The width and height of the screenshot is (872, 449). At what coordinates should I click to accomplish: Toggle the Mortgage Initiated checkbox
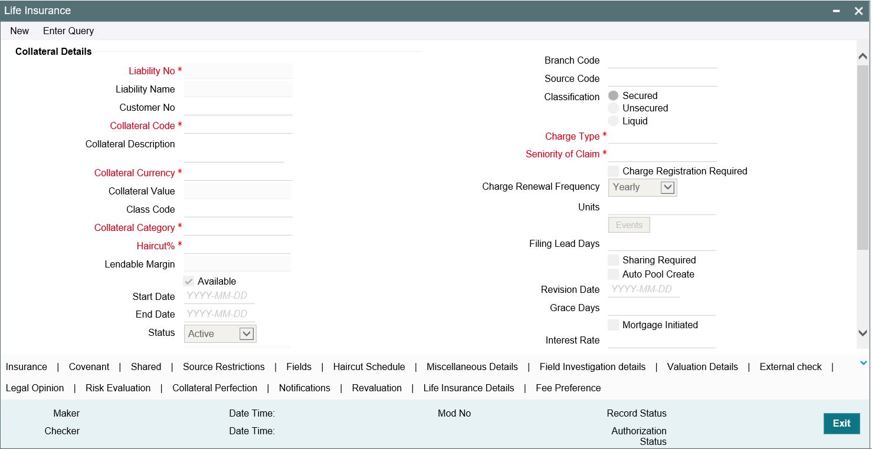coord(614,325)
